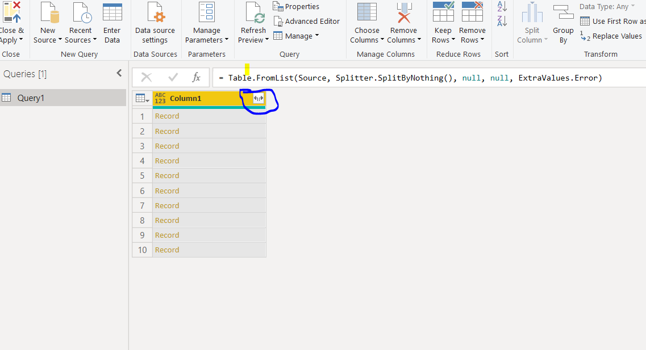
Task: Click the Close & Apply icon
Action: (11, 12)
